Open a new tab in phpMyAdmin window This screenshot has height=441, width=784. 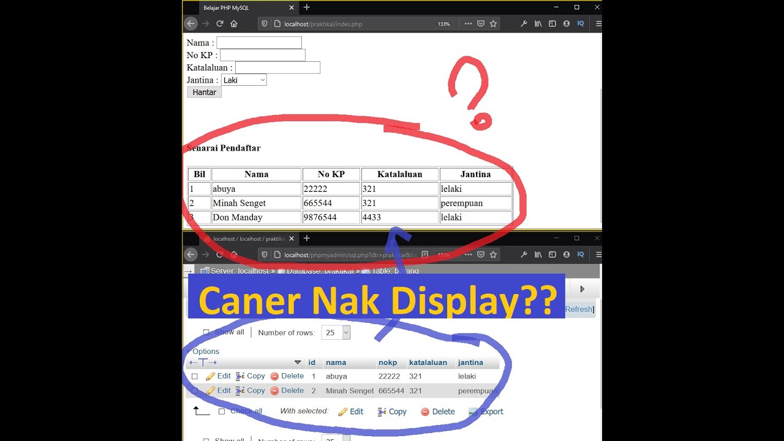307,238
